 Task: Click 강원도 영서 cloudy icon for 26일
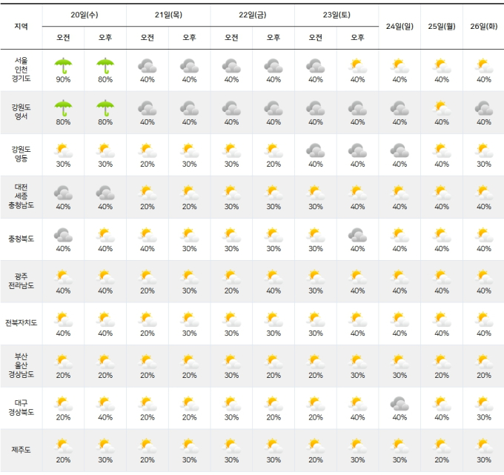[484, 108]
